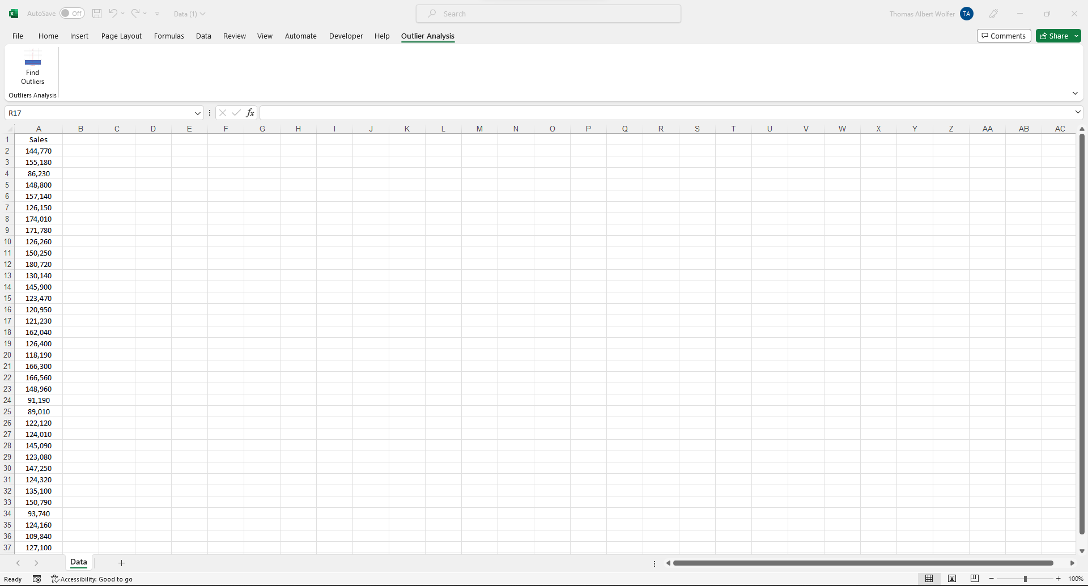Open the Formulas ribbon tab
The image size is (1088, 586).
click(x=169, y=36)
